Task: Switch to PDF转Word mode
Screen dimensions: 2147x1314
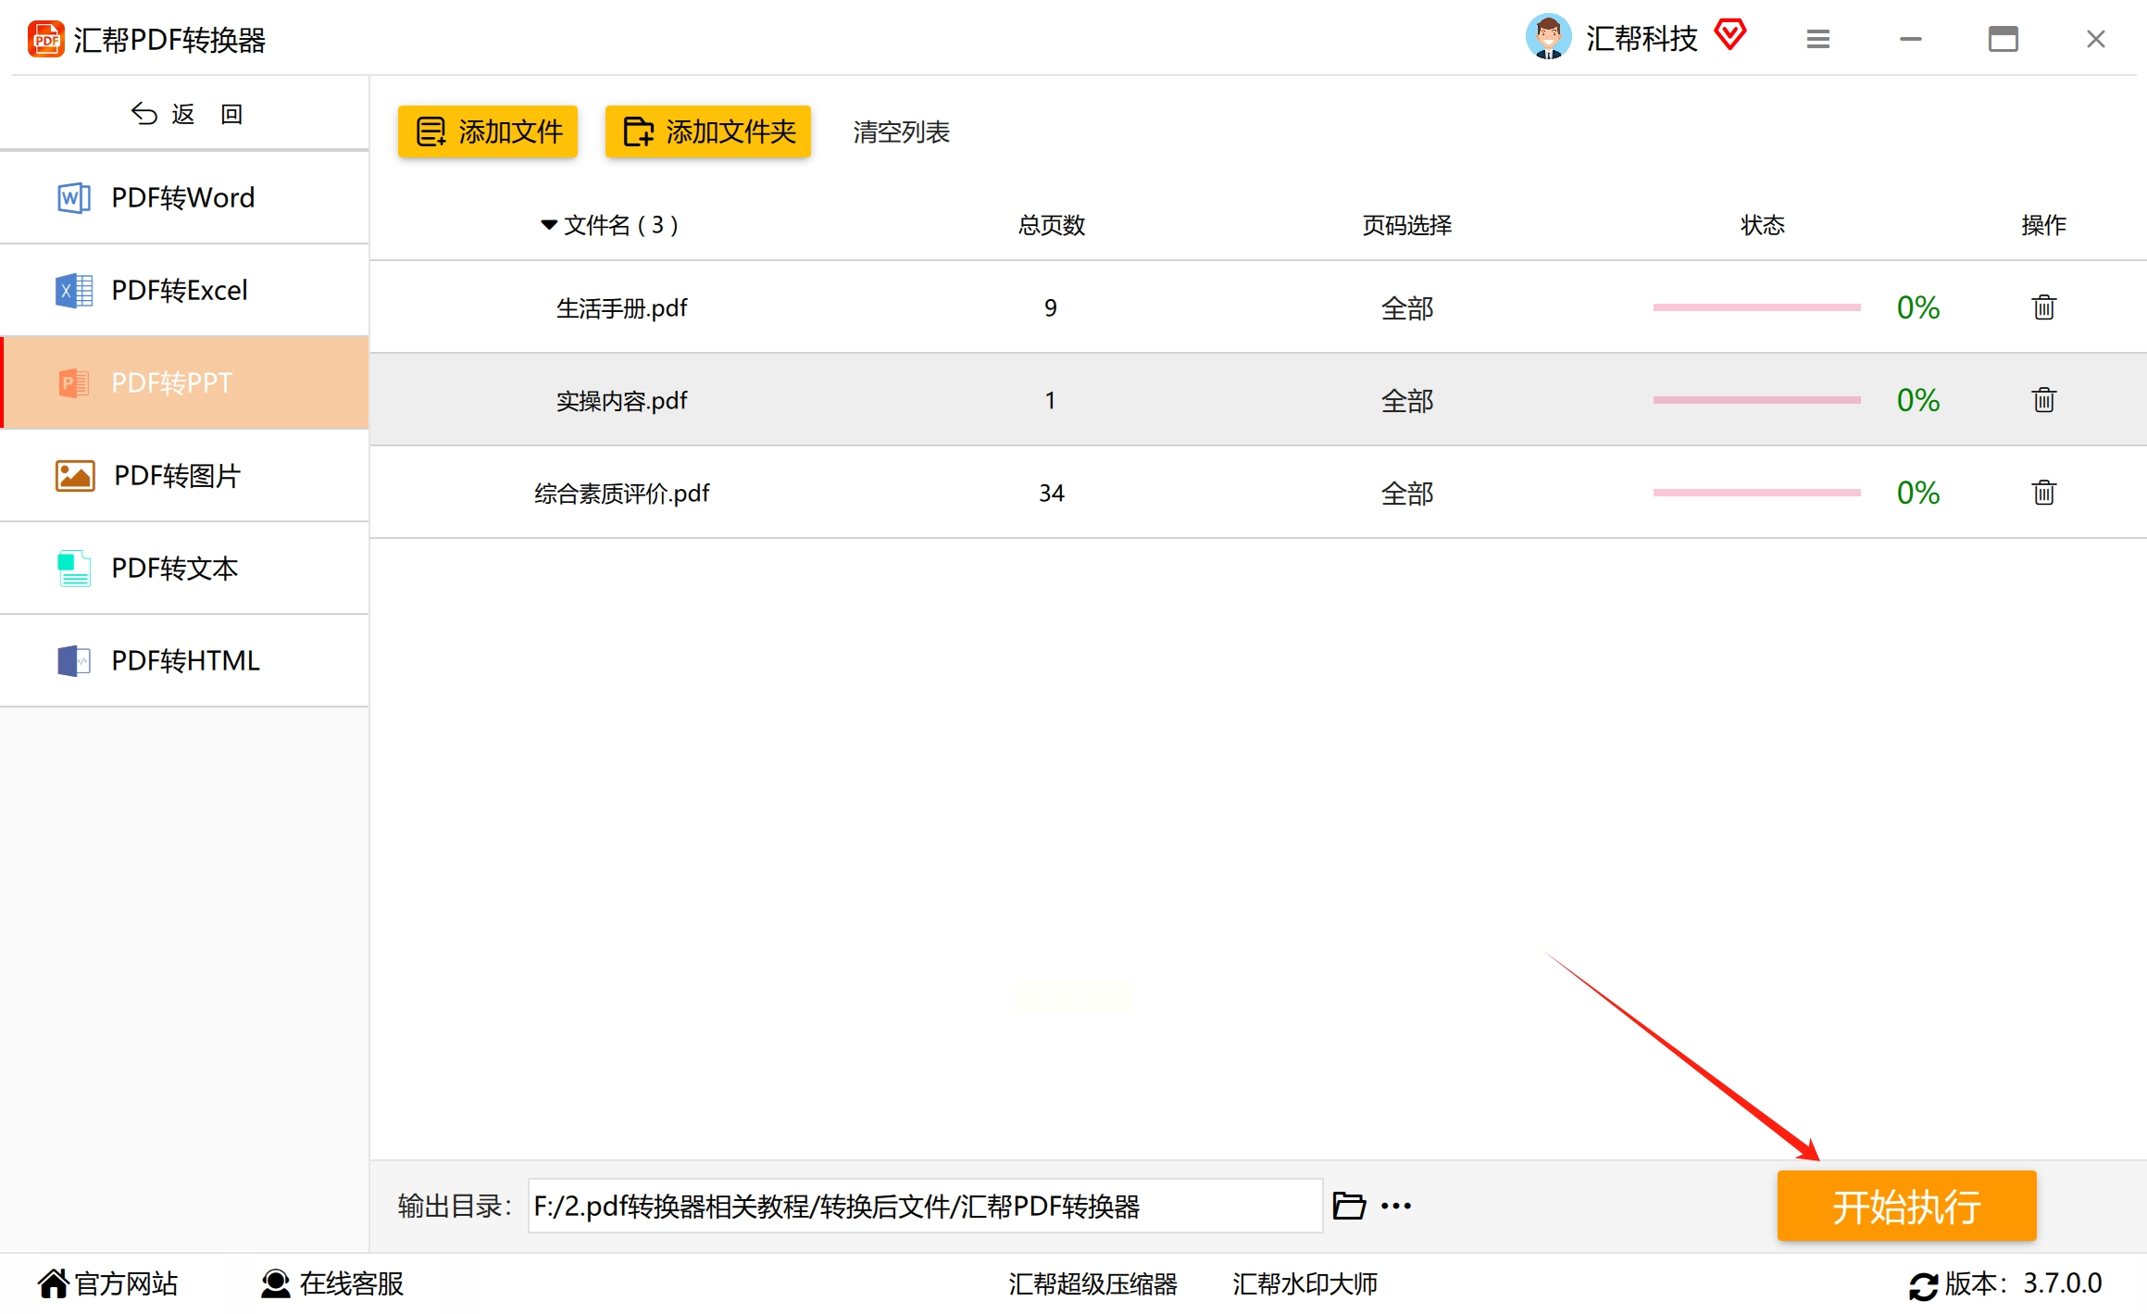Action: click(x=183, y=197)
